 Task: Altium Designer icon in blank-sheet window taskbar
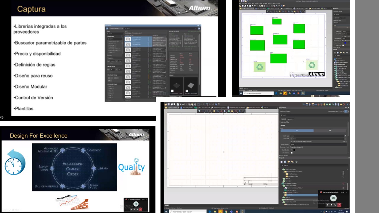[242, 212]
